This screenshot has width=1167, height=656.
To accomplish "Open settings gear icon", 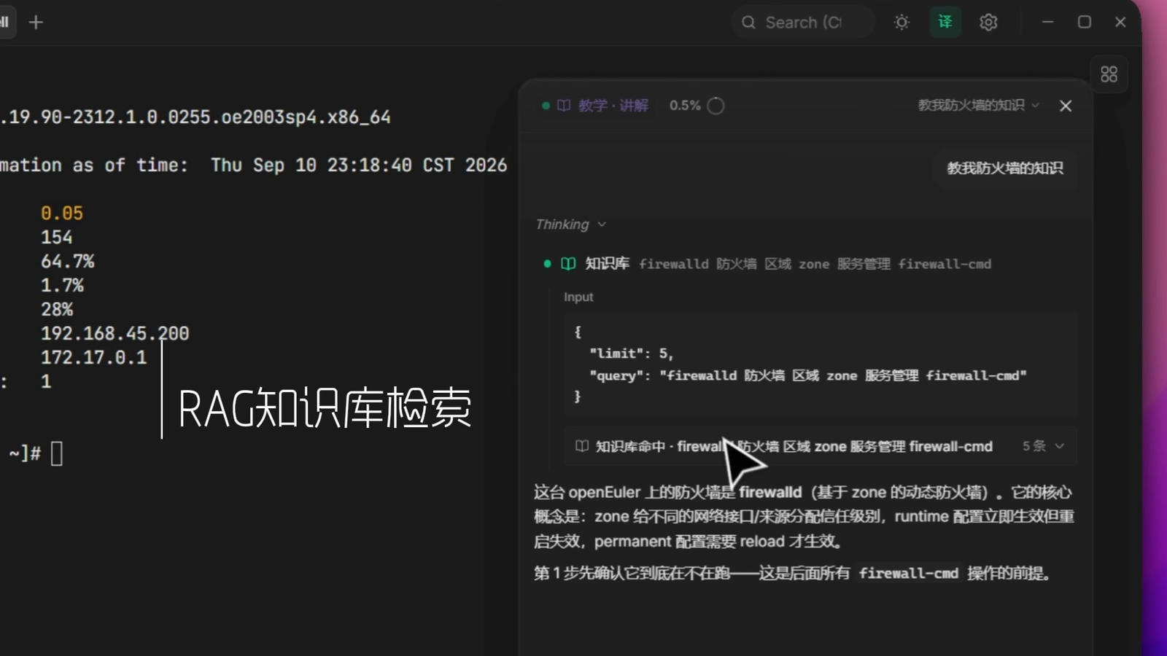I will tap(988, 23).
